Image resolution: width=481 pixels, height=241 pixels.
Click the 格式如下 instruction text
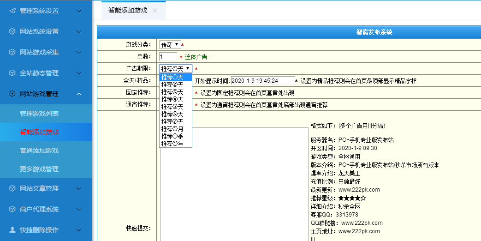[x=348, y=126]
